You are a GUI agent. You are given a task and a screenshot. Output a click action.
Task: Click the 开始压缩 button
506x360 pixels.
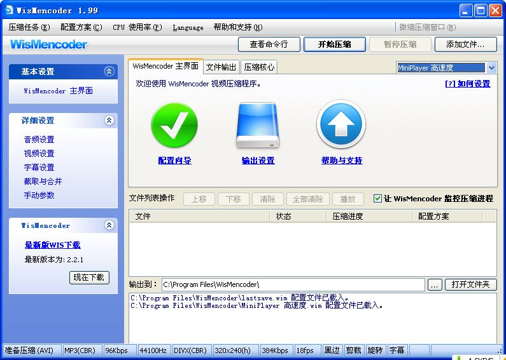click(x=335, y=44)
